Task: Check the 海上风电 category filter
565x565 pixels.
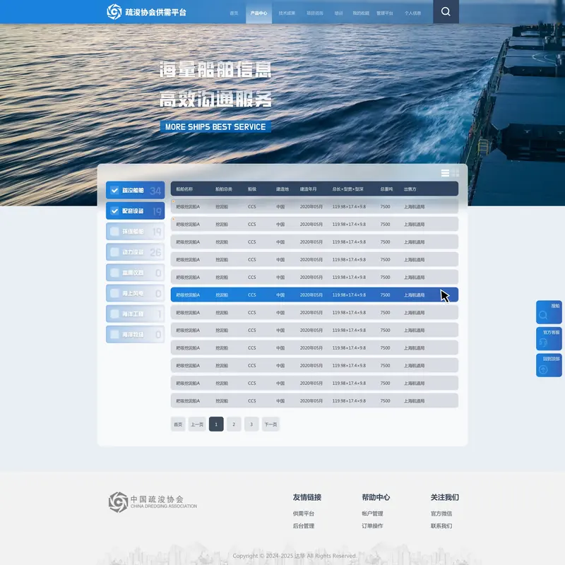Action: point(135,293)
